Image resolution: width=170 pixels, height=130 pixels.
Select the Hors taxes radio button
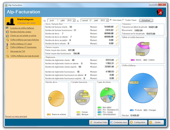click(111, 20)
